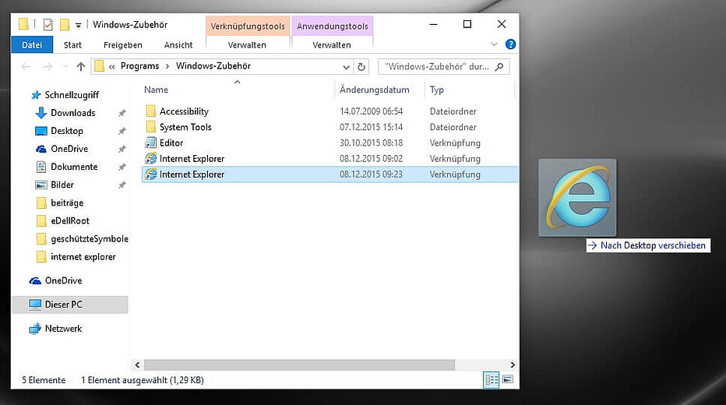
Task: Open the Datei ribbon tab
Action: point(32,45)
